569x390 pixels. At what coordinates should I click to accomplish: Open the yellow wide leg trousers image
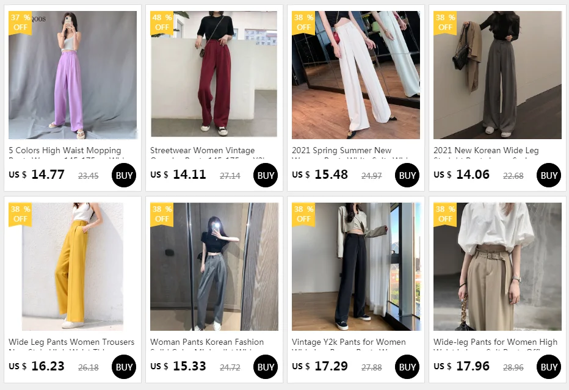coord(73,267)
